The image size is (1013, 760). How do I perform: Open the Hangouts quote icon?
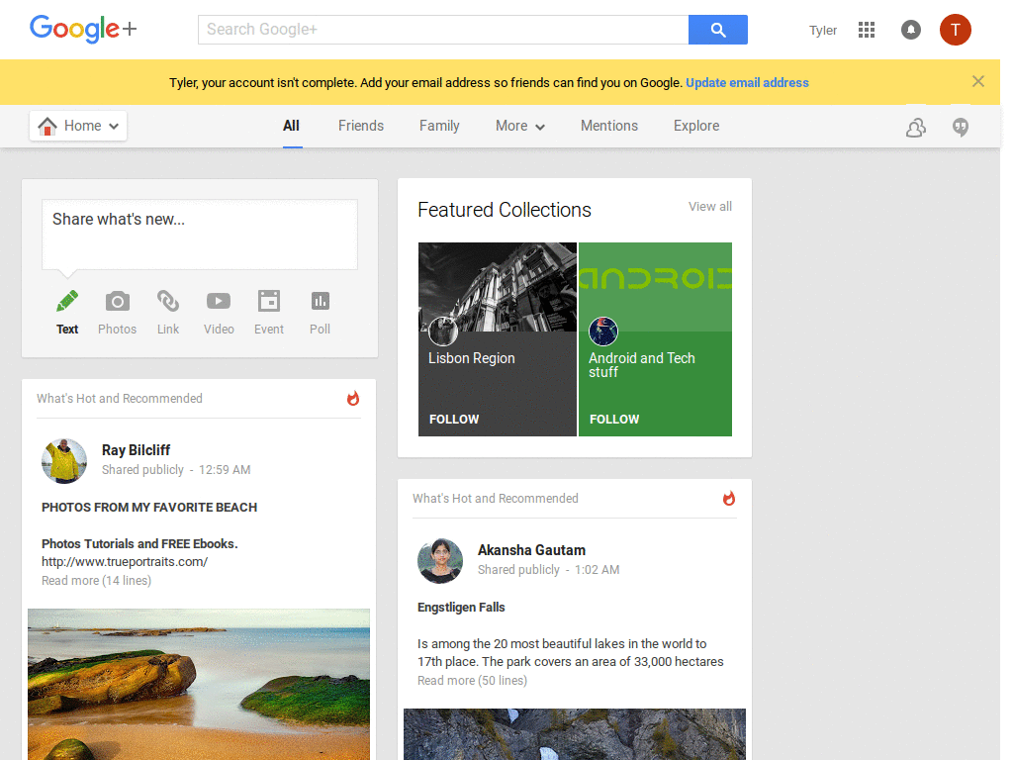(x=960, y=128)
